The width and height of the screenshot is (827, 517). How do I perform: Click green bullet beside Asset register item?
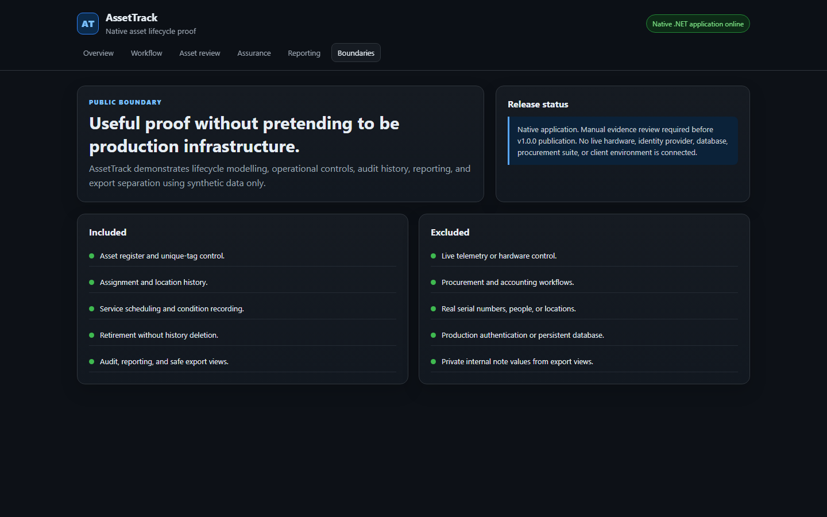(91, 256)
